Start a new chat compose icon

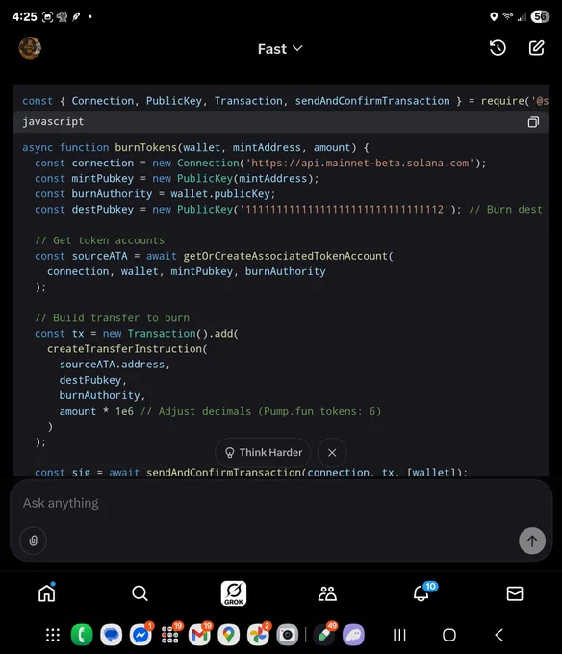click(x=536, y=48)
